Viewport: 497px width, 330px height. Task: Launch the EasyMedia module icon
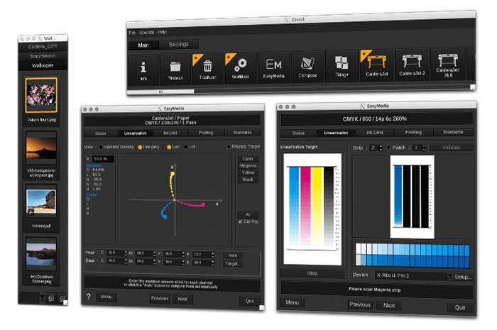pos(275,66)
